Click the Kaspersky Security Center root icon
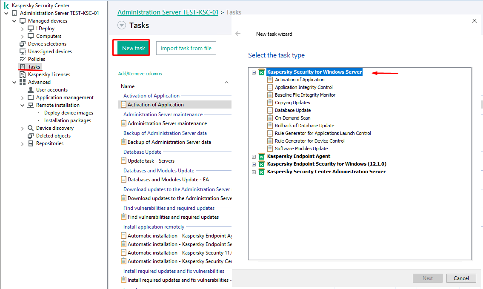This screenshot has width=483, height=289. pyautogui.click(x=6, y=6)
